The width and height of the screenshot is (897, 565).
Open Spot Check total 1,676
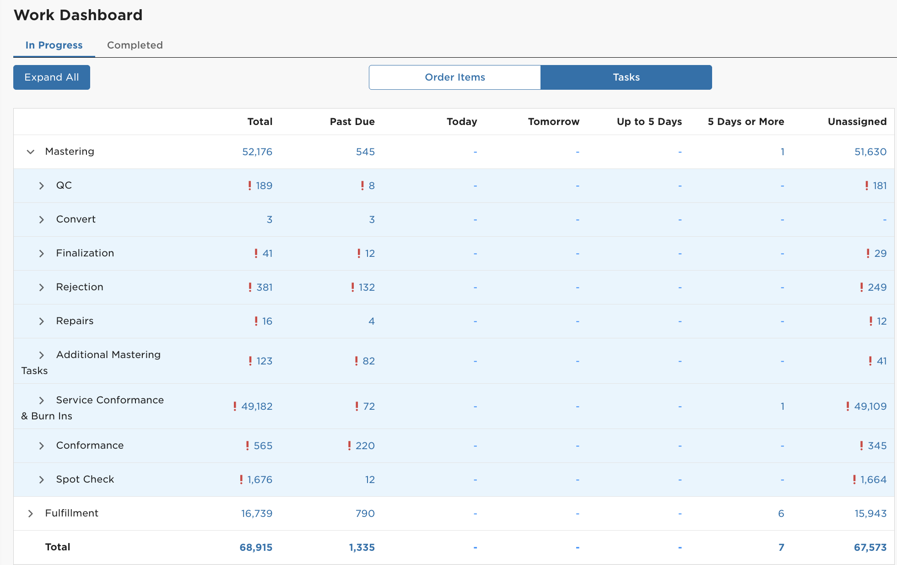(x=260, y=479)
